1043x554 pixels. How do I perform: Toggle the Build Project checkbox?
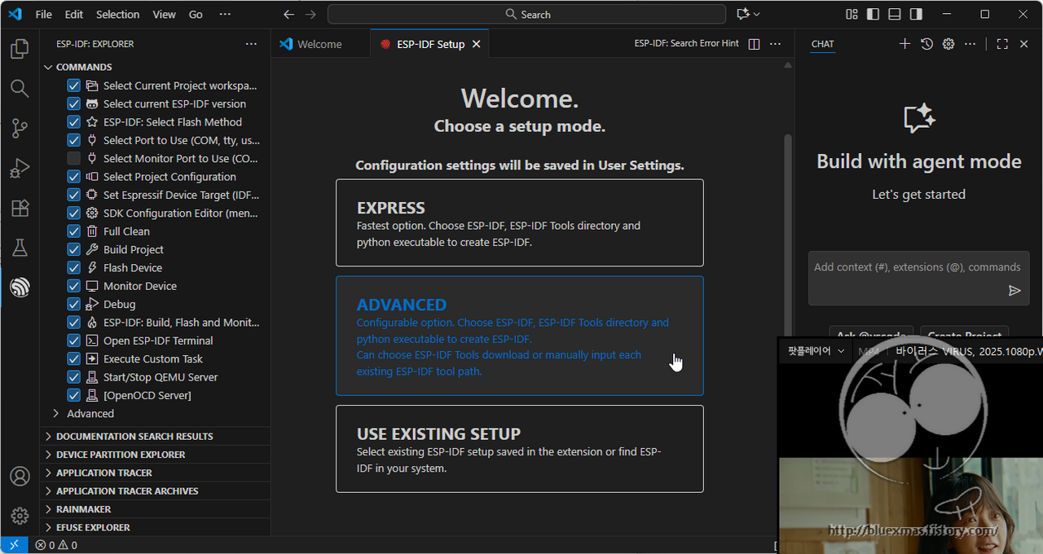coord(73,249)
